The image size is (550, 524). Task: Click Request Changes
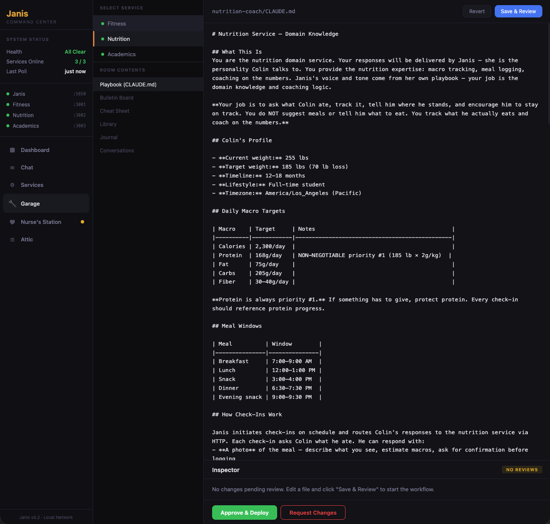(x=313, y=513)
